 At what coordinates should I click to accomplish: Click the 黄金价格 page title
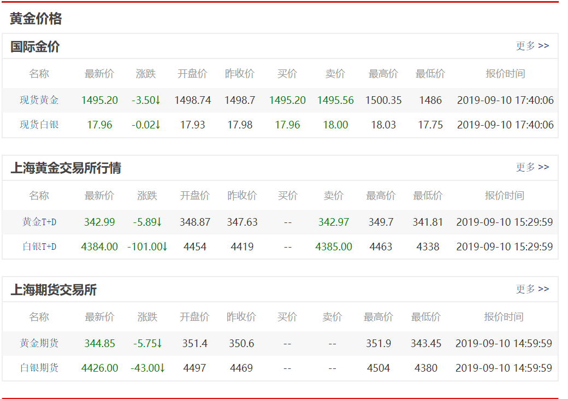[x=35, y=19]
